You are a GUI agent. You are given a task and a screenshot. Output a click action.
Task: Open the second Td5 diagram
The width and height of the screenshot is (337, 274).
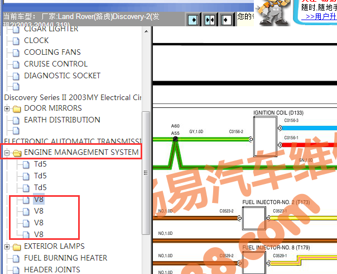[x=40, y=176]
